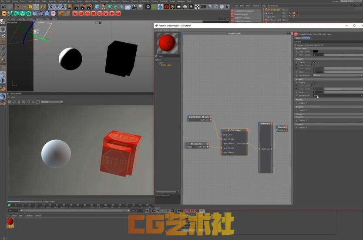Click Render to Picture Viewer icon

point(83,7)
